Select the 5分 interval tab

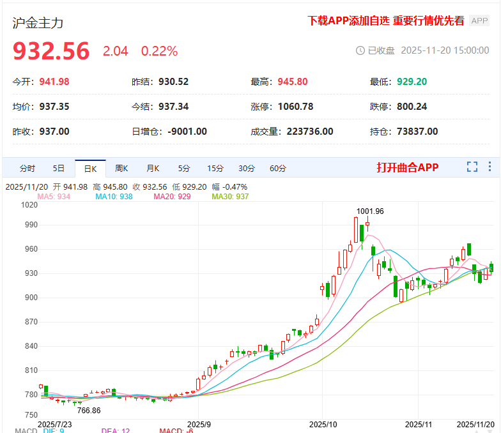[x=184, y=169]
